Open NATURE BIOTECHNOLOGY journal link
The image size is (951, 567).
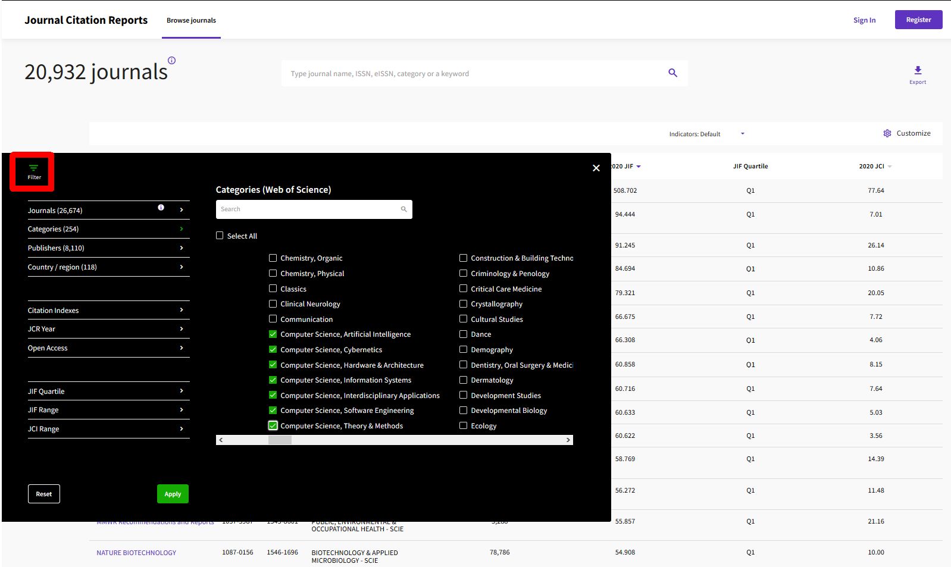coord(136,553)
